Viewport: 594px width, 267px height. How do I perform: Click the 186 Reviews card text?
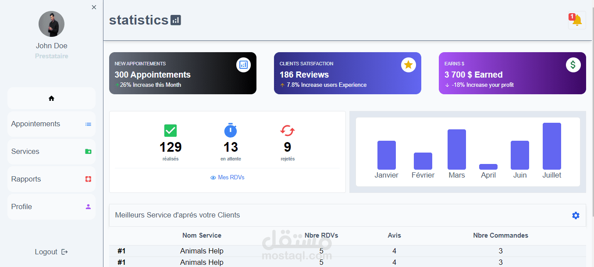click(304, 75)
